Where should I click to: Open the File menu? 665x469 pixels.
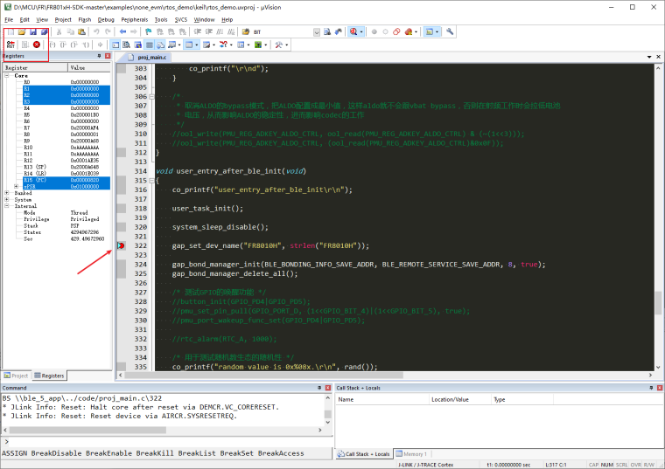9,19
